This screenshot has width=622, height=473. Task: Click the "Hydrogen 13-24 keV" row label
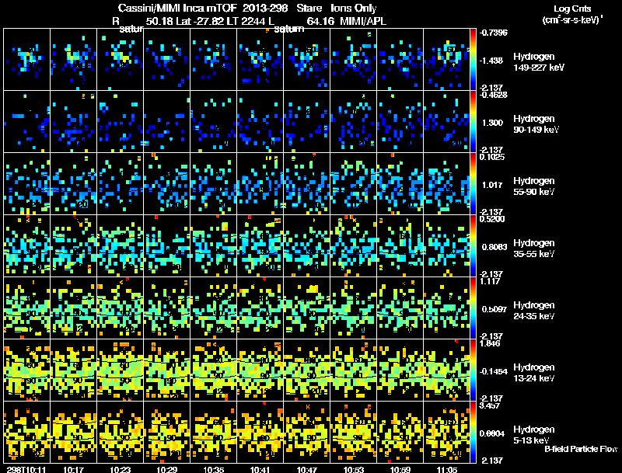[x=534, y=373]
